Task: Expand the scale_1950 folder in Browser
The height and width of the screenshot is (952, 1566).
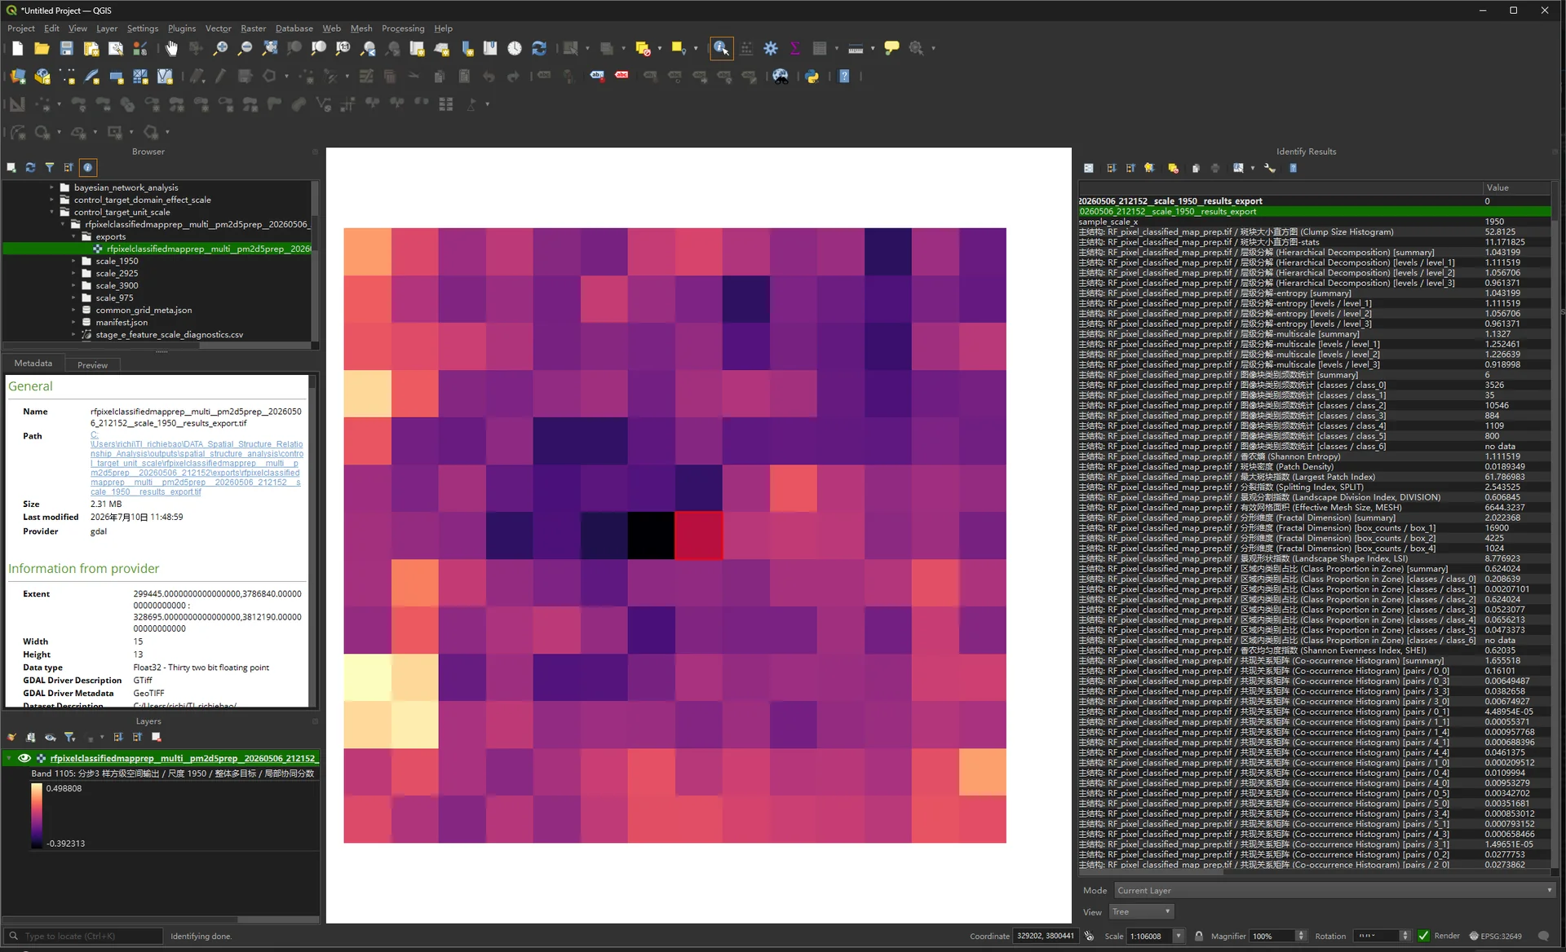Action: 73,262
